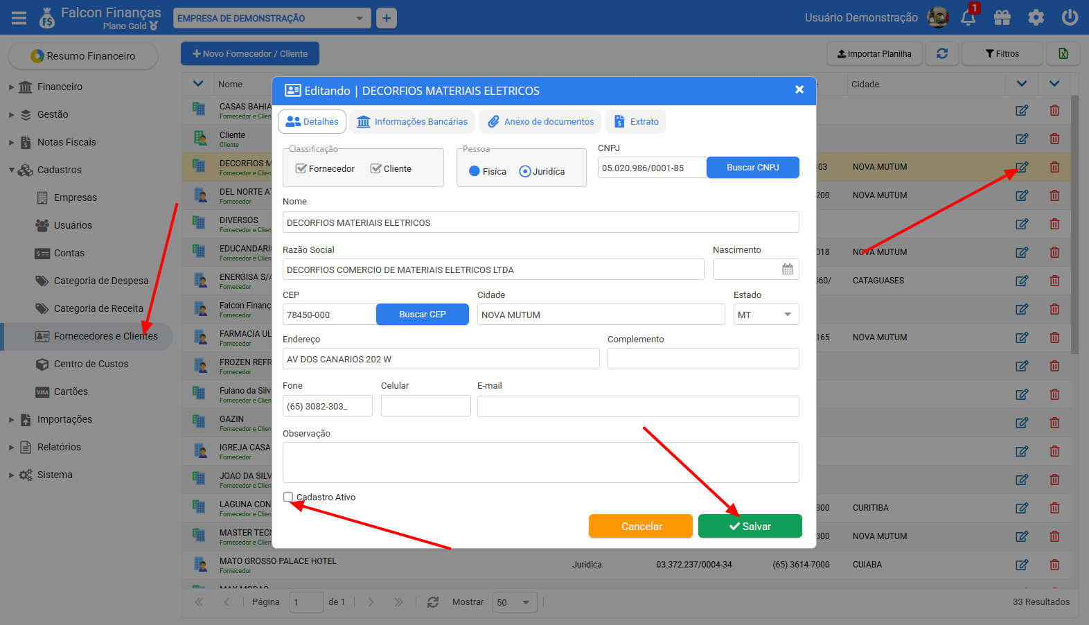Screen dimensions: 1089x625
Task: Click the refresh list icon button
Action: click(x=942, y=53)
